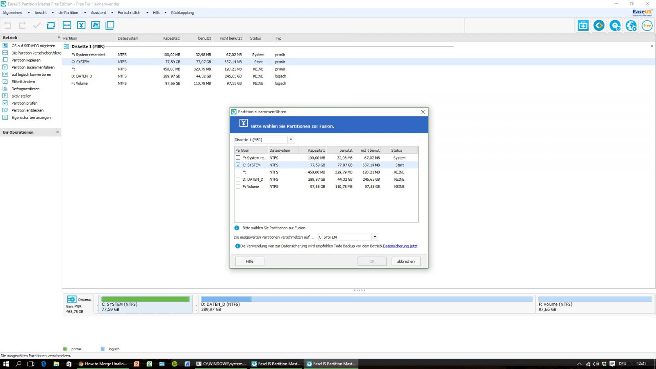The image size is (656, 369).
Task: Click the Rückkopplung menu item
Action: click(182, 13)
